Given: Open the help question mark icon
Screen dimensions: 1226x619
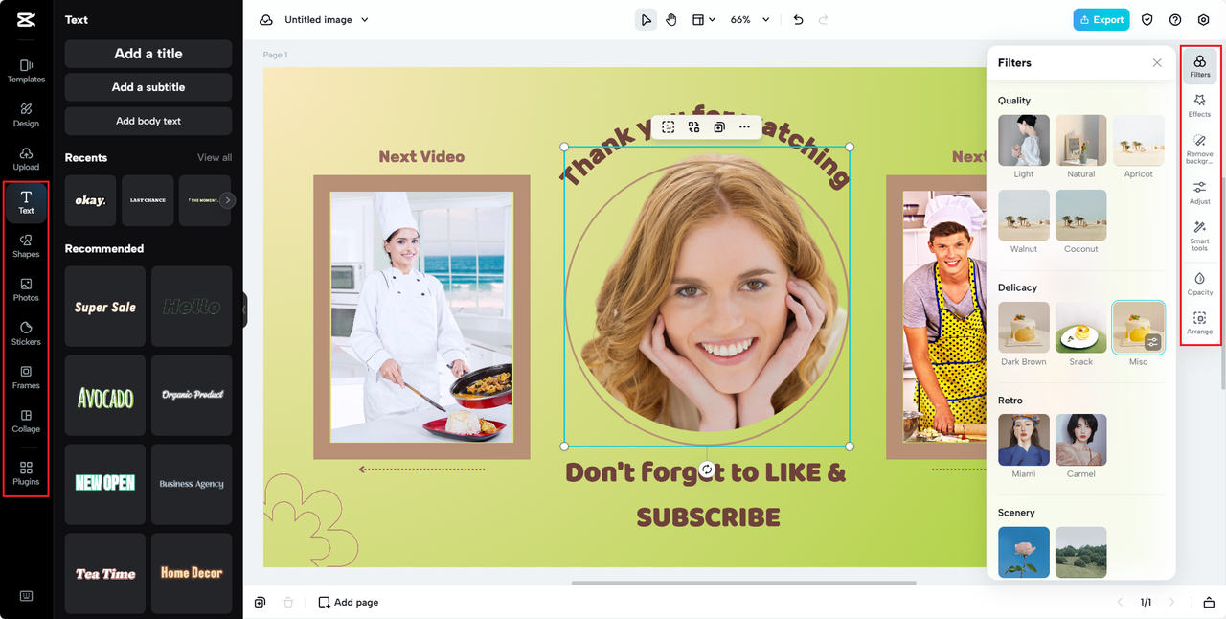Looking at the screenshot, I should point(1175,20).
